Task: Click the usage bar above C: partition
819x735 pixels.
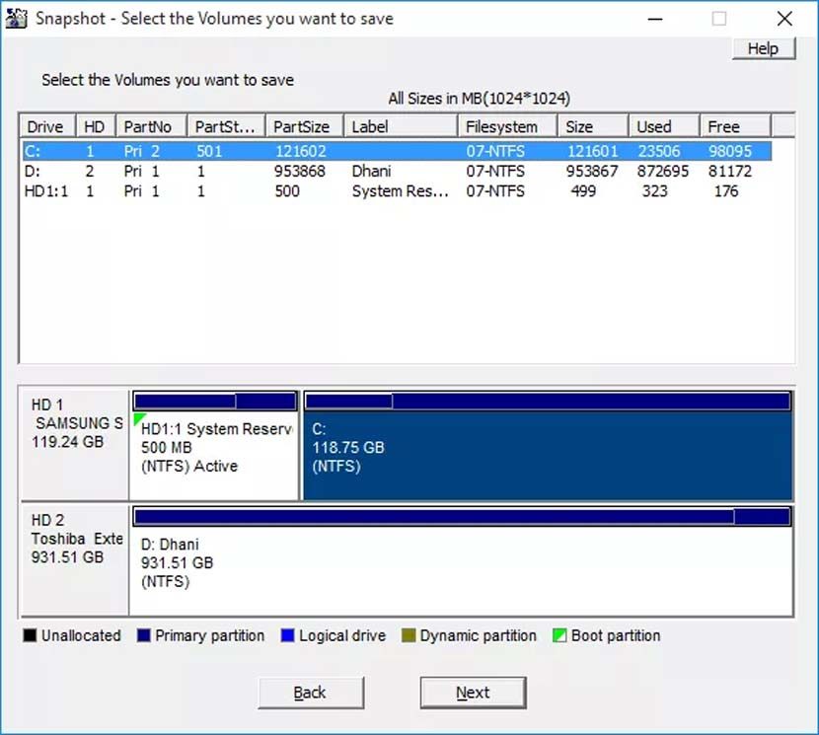Action: click(548, 402)
